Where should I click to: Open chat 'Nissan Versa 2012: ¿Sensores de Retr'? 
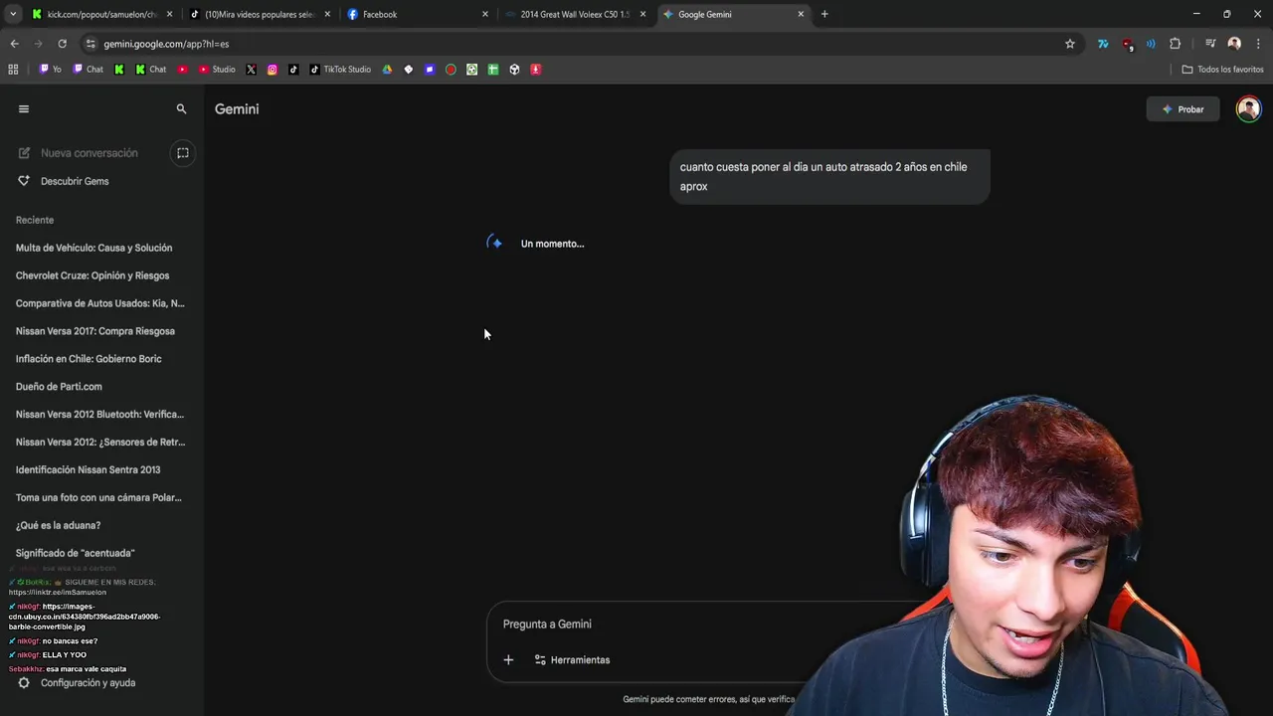pyautogui.click(x=99, y=443)
